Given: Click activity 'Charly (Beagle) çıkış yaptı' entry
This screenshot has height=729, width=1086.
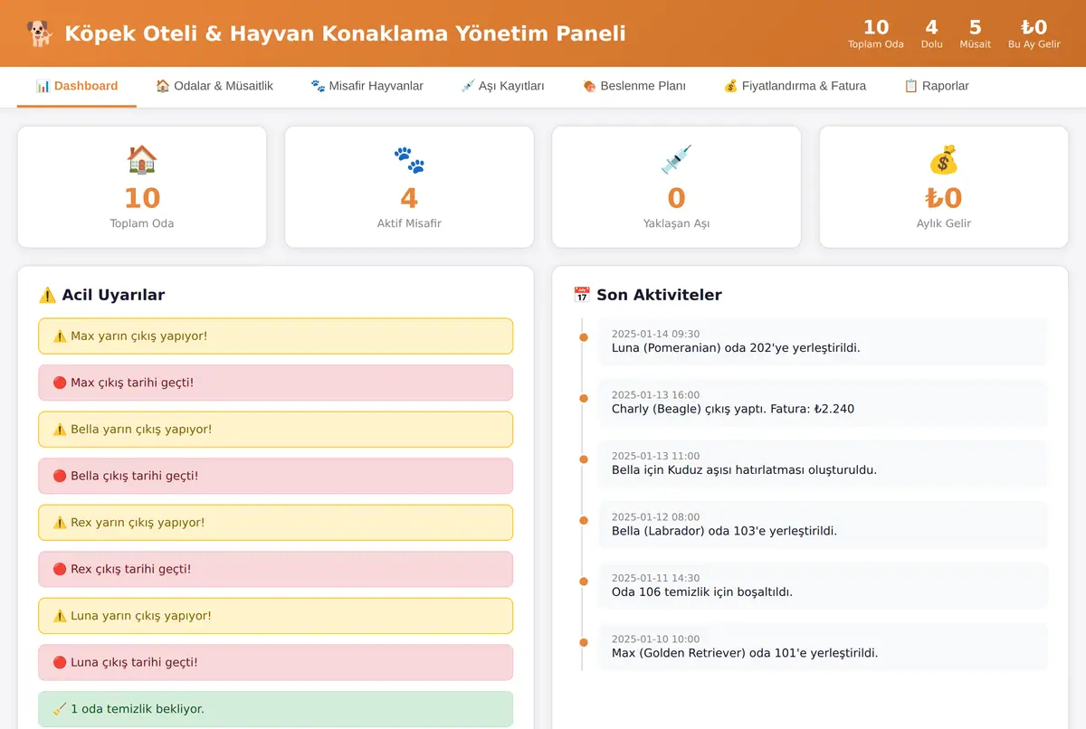Looking at the screenshot, I should (823, 402).
